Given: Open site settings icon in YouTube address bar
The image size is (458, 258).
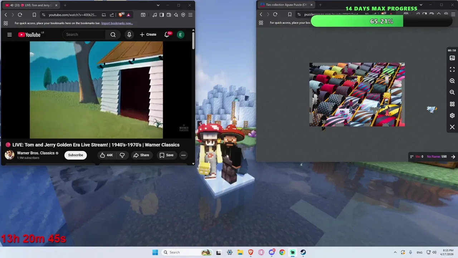Looking at the screenshot, I should pyautogui.click(x=43, y=15).
